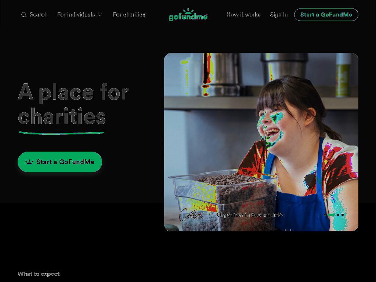Click the What to expect heading
This screenshot has width=376, height=282.
pos(39,274)
